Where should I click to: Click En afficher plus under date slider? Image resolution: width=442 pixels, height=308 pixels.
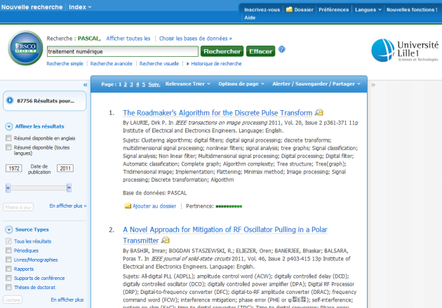coord(68,206)
